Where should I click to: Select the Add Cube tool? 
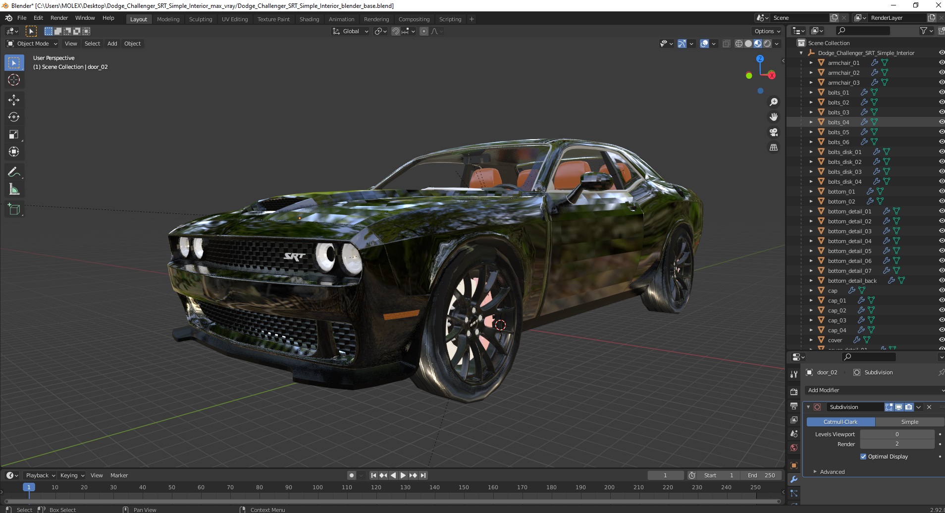point(14,209)
